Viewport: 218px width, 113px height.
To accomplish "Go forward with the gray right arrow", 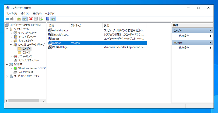I will coord(12,19).
